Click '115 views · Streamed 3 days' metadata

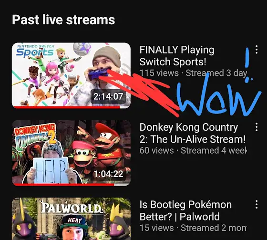click(x=193, y=73)
